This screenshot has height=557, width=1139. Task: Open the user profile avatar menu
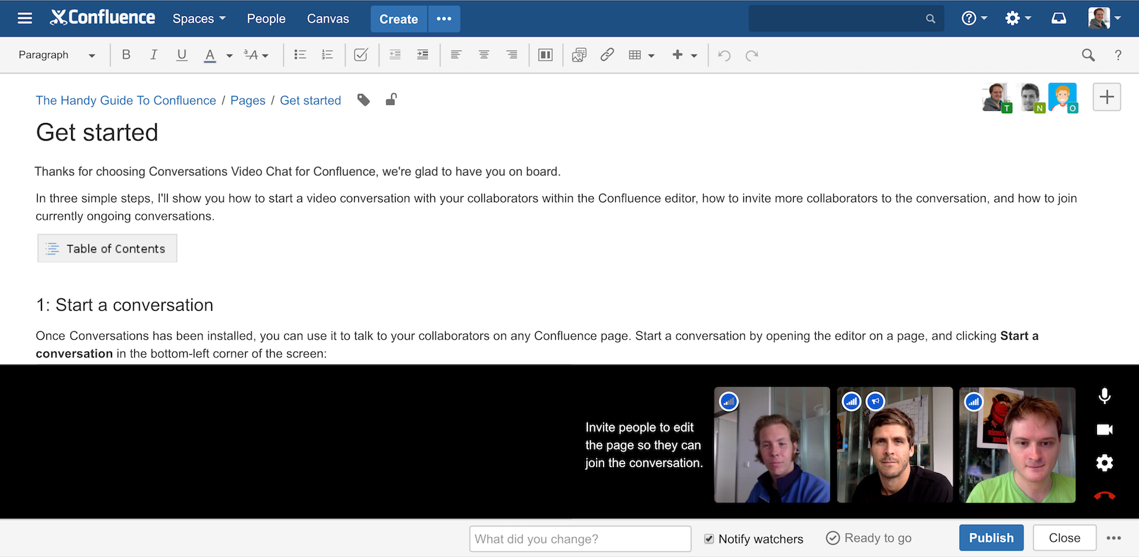(1104, 19)
